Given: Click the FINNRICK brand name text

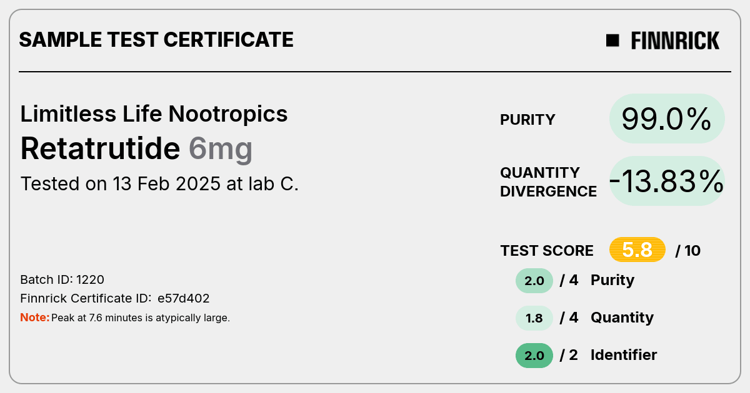Looking at the screenshot, I should tap(675, 41).
